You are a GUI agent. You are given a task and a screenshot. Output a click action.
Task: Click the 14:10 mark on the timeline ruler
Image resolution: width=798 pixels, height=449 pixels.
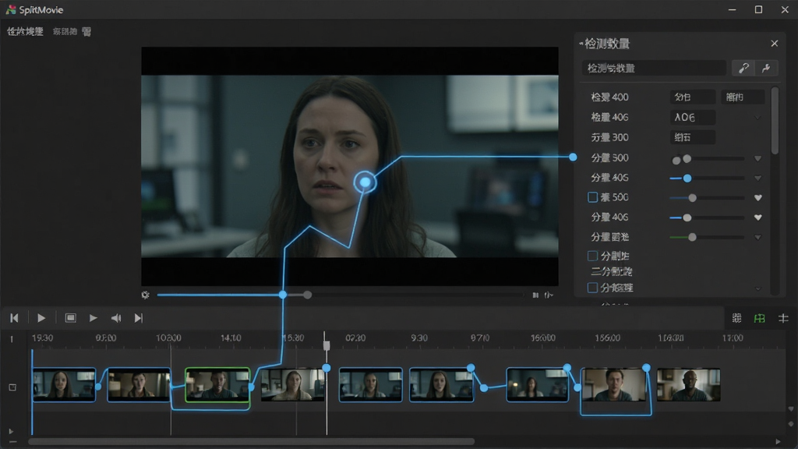click(x=231, y=338)
